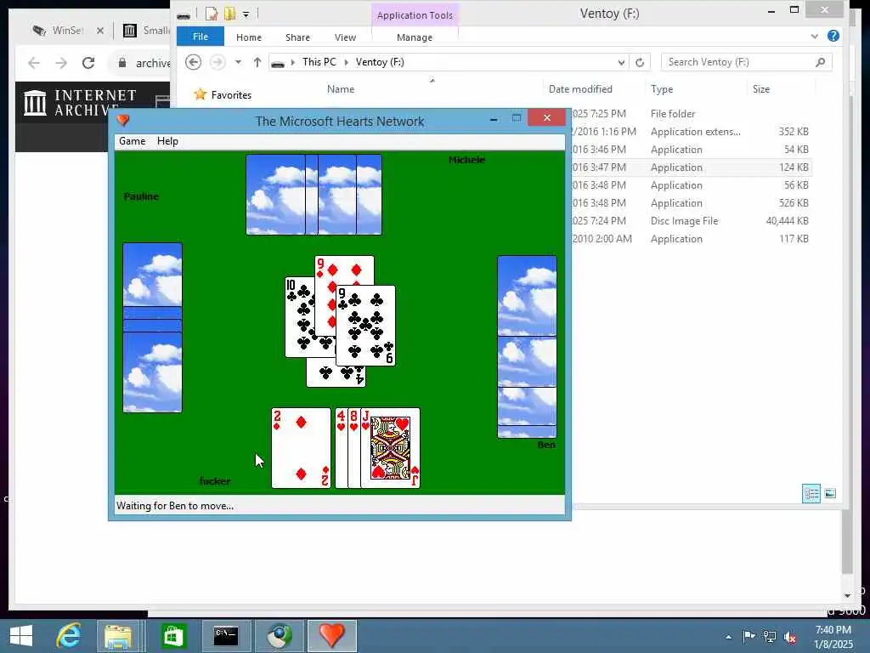Select the 56 KB Application row

pyautogui.click(x=690, y=185)
